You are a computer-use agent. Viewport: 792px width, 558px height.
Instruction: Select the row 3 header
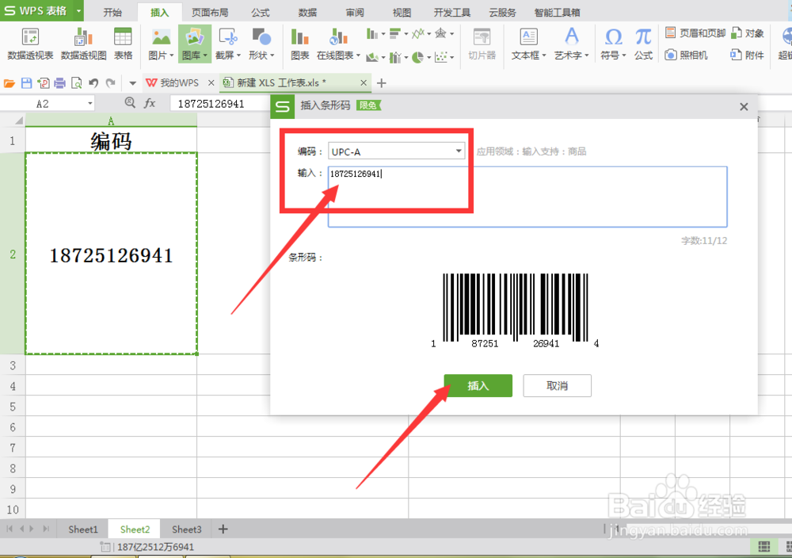13,365
